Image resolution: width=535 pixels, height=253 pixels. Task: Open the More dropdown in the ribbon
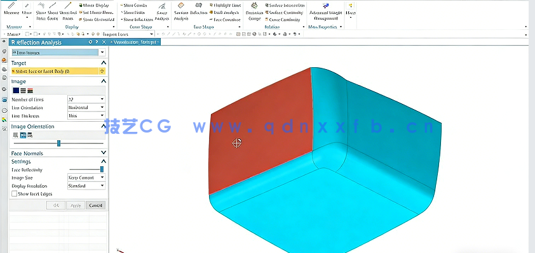[x=350, y=10]
